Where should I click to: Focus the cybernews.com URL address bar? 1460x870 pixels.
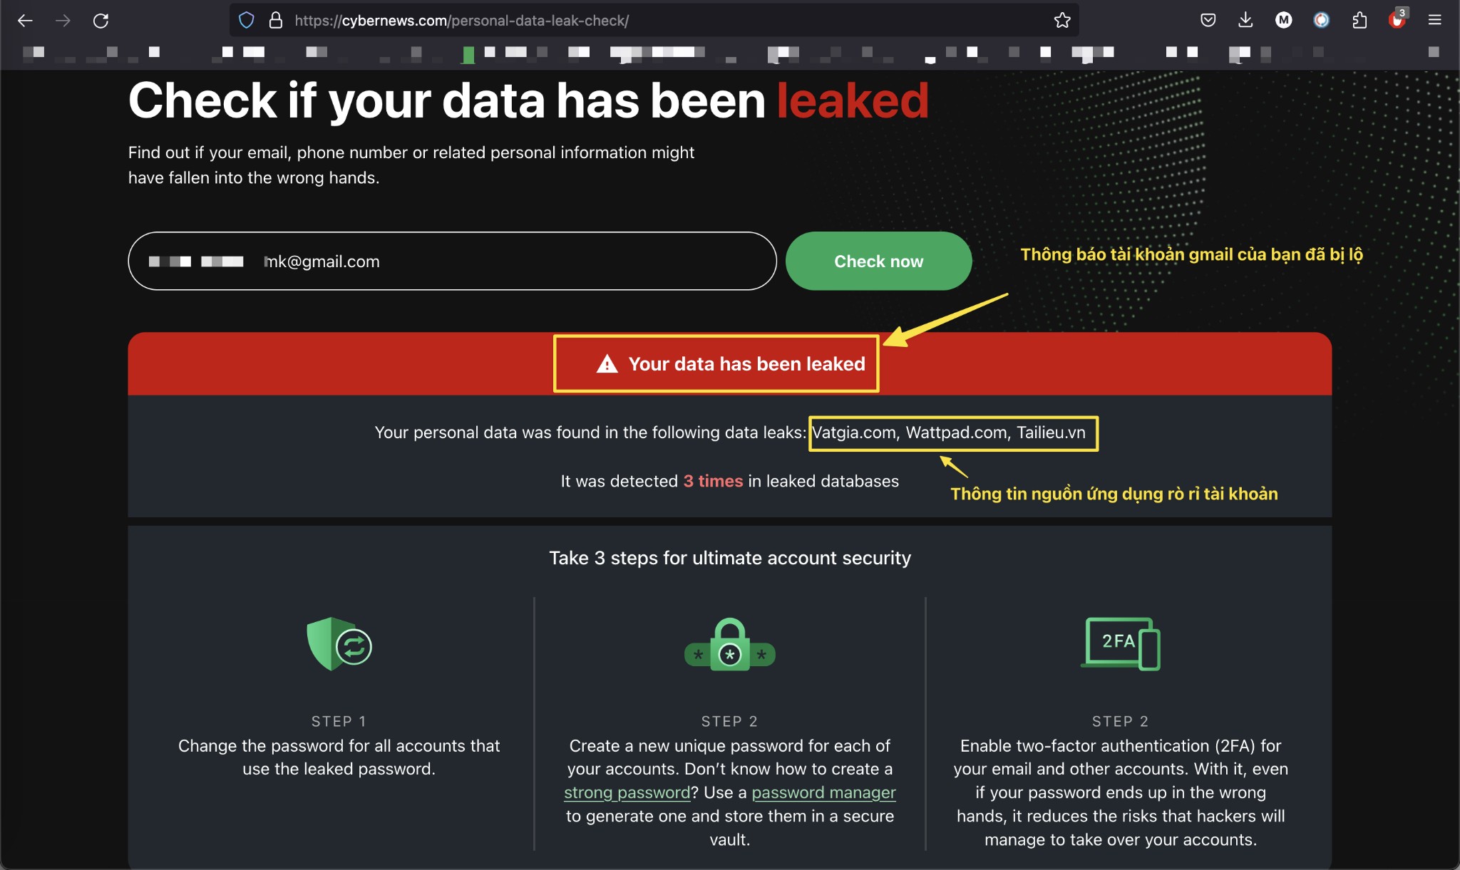tap(642, 21)
